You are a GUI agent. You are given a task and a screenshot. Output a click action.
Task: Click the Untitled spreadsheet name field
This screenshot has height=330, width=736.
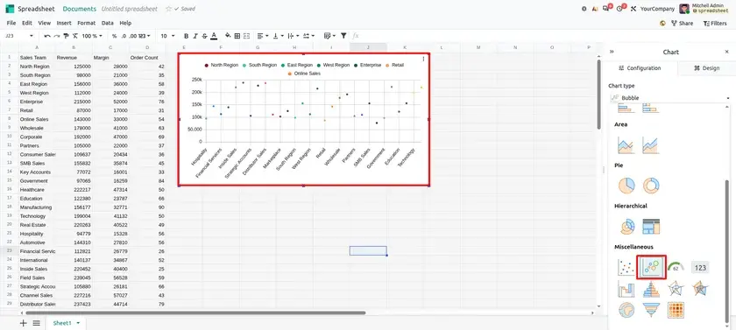131,9
